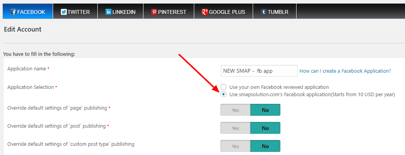The image size is (405, 155).
Task: Set page publishing override to No
Action: pyautogui.click(x=265, y=110)
